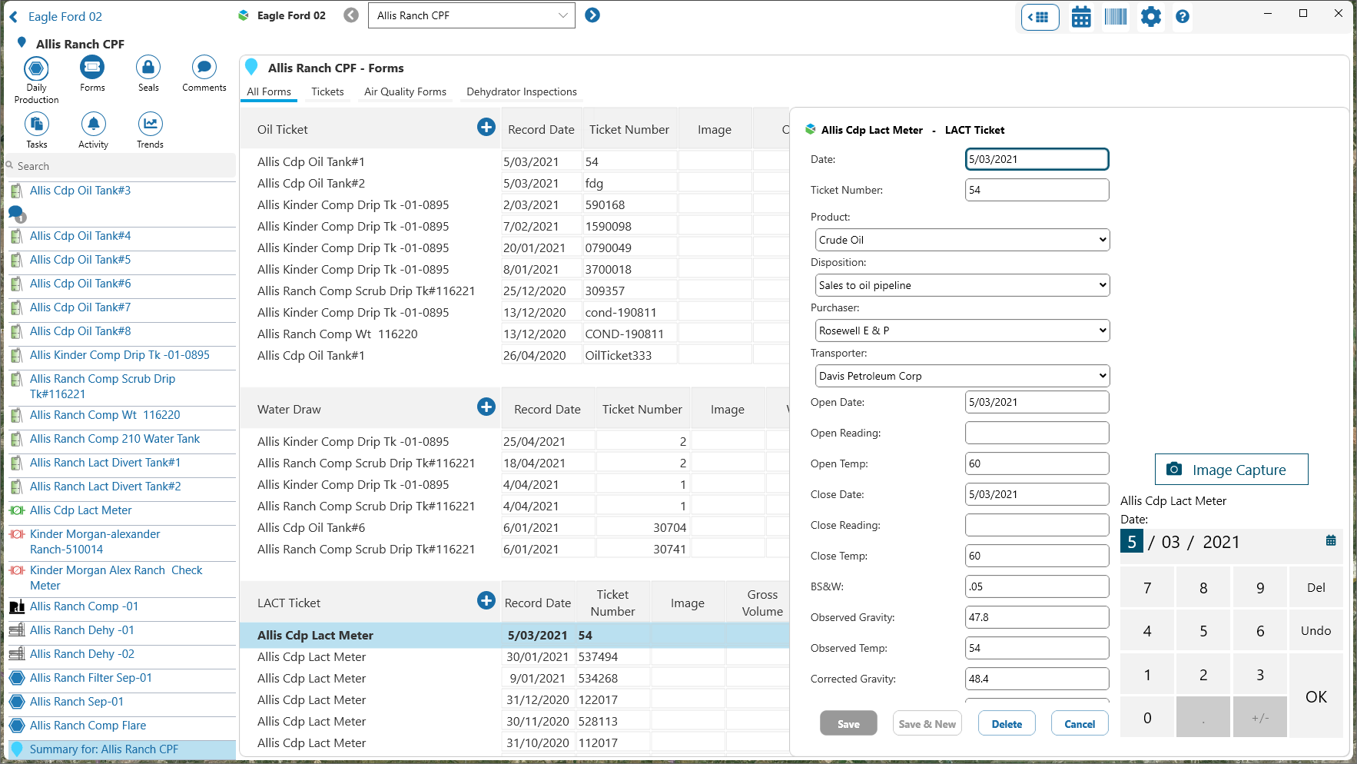Click the Open Reading input field
This screenshot has height=764, width=1357.
click(1037, 433)
